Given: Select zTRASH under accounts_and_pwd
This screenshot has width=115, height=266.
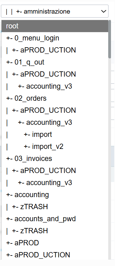Looking at the screenshot, I should 55,231.
